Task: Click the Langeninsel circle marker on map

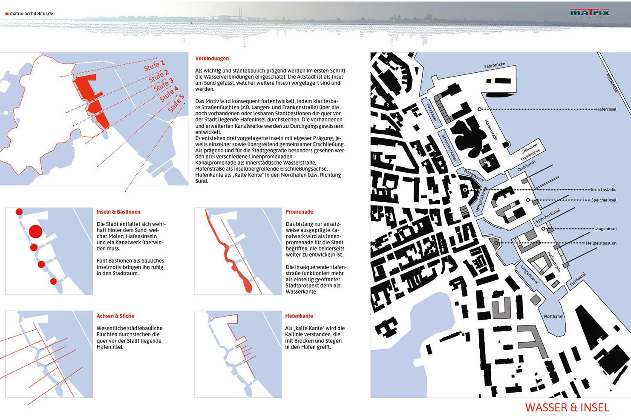Action: click(543, 229)
